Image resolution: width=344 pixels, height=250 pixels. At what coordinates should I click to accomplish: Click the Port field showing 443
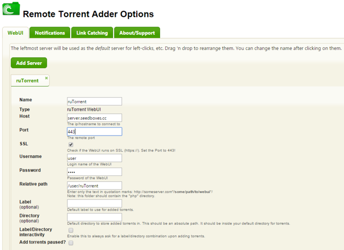94,131
